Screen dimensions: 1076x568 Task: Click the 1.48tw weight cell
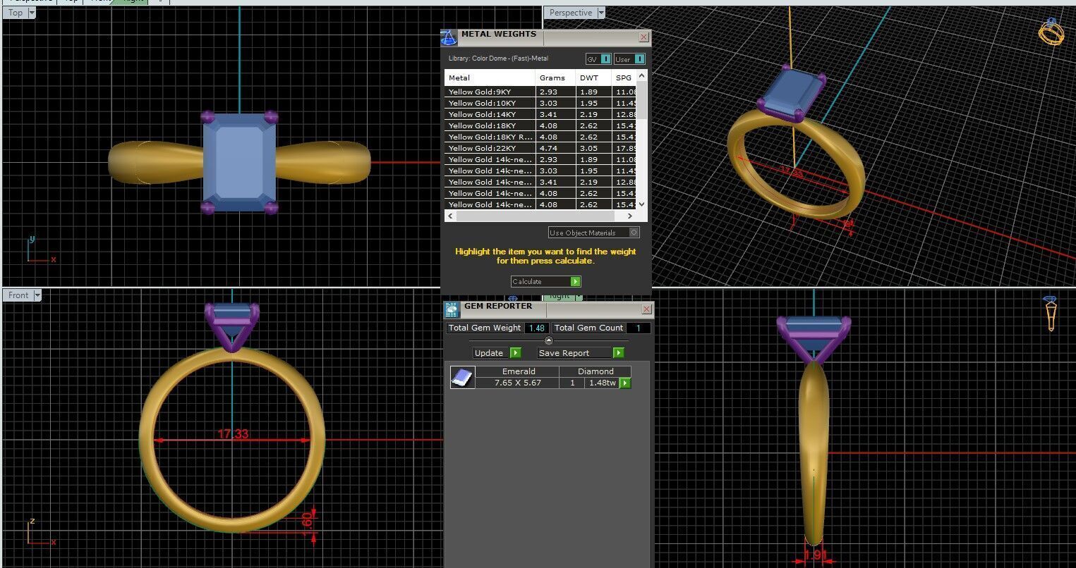603,383
